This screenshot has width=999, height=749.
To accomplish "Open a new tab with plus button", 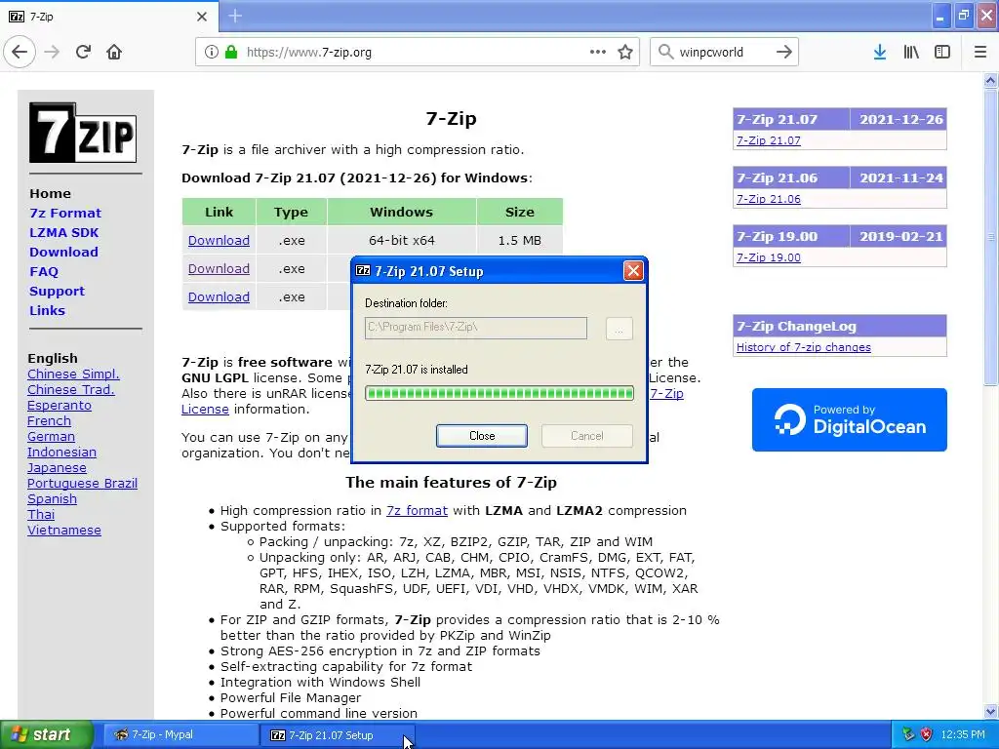I will point(235,16).
